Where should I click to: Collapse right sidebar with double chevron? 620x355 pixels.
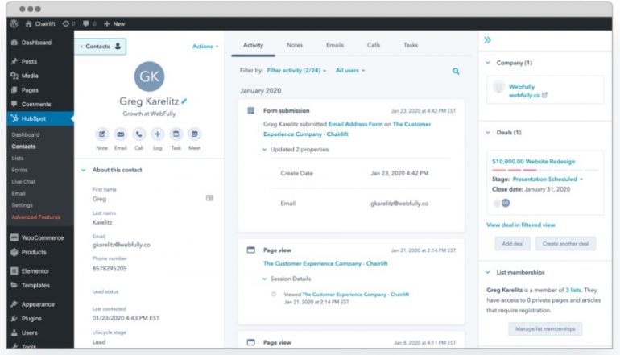coord(487,40)
